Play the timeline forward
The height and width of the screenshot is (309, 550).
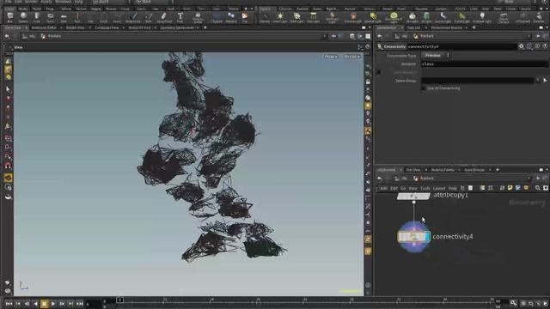pos(53,304)
